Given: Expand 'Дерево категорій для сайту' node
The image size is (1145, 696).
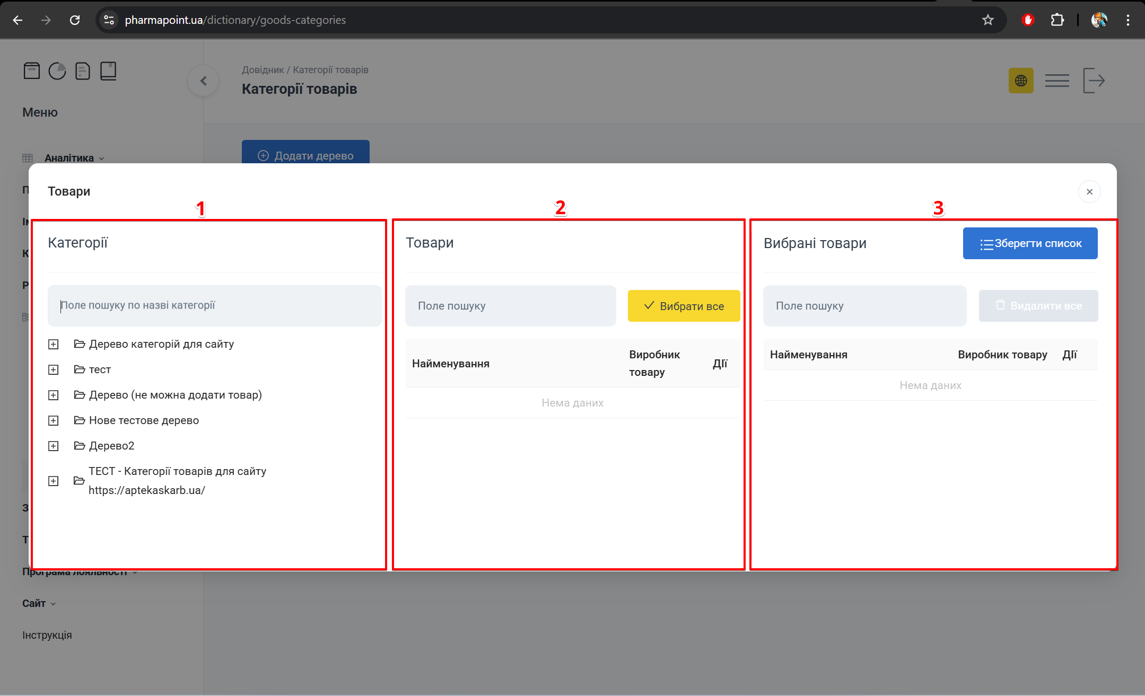Looking at the screenshot, I should [x=54, y=345].
